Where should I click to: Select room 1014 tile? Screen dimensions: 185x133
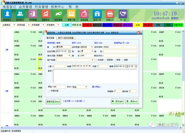tap(170, 50)
